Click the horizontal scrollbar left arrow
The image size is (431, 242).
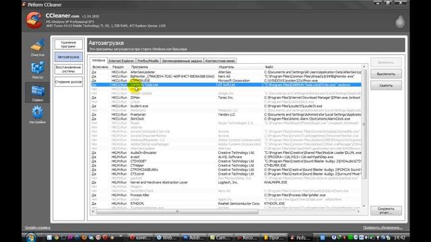pyautogui.click(x=93, y=212)
